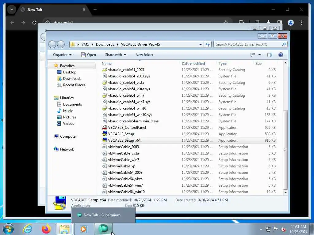Click the search magnifier icon

coord(284,44)
